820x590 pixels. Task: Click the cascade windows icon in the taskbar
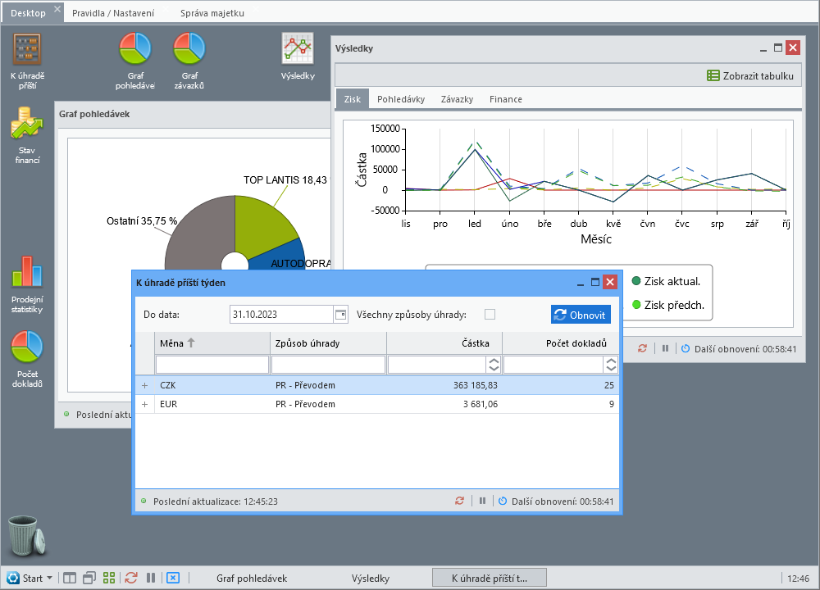(x=89, y=578)
